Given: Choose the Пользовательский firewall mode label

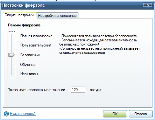Looking at the screenshot, I should point(36,45).
